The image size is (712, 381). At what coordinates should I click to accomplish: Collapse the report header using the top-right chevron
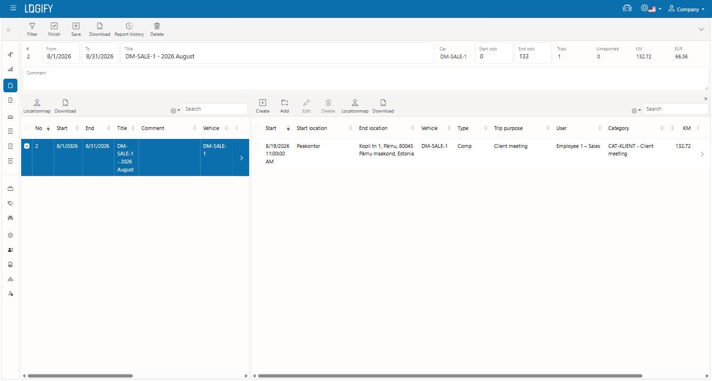click(x=701, y=29)
